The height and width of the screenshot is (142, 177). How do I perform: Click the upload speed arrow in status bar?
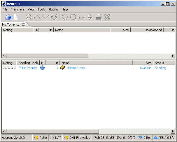155,138
